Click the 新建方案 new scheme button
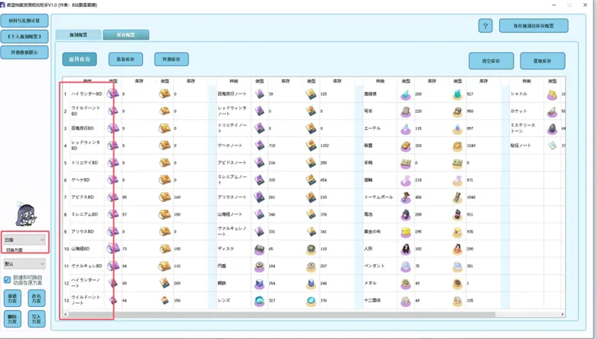Image resolution: width=597 pixels, height=339 pixels. (12, 298)
